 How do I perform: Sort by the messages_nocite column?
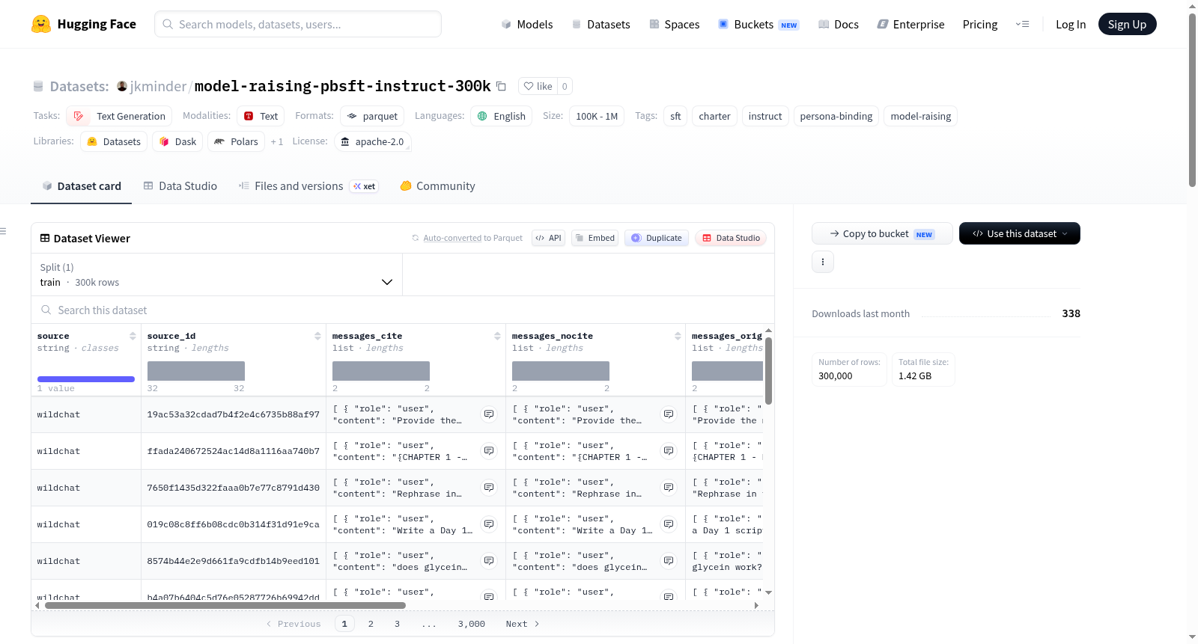pos(678,336)
